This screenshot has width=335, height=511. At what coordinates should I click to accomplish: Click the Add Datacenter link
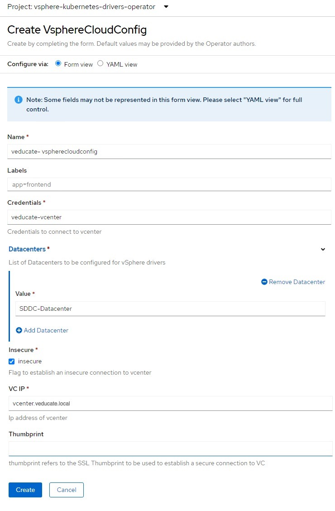tap(46, 330)
